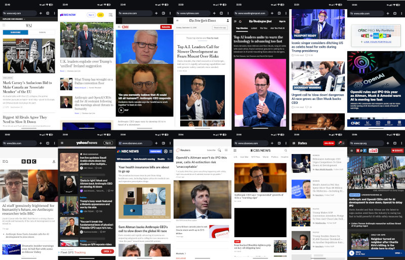Open NBC News account profile icon
The width and height of the screenshot is (405, 260).
click(166, 152)
